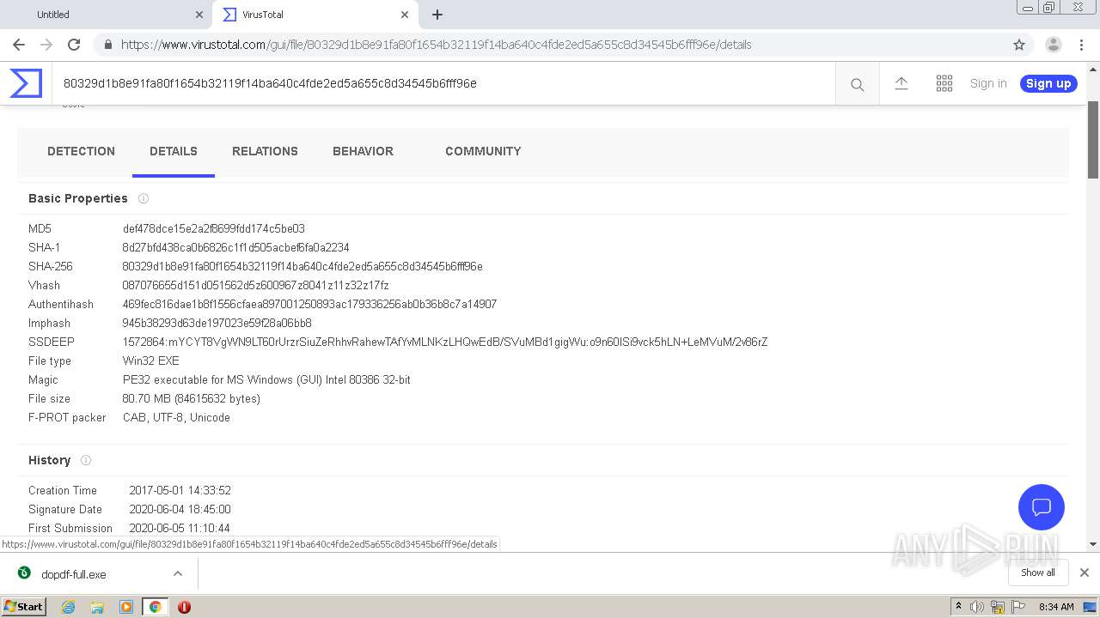Image resolution: width=1100 pixels, height=618 pixels.
Task: Close the downloads bar
Action: (1084, 573)
